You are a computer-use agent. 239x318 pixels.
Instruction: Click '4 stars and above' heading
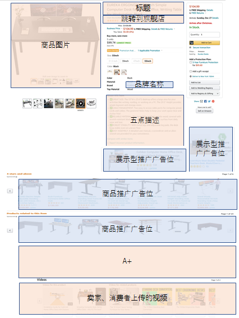click(x=19, y=174)
